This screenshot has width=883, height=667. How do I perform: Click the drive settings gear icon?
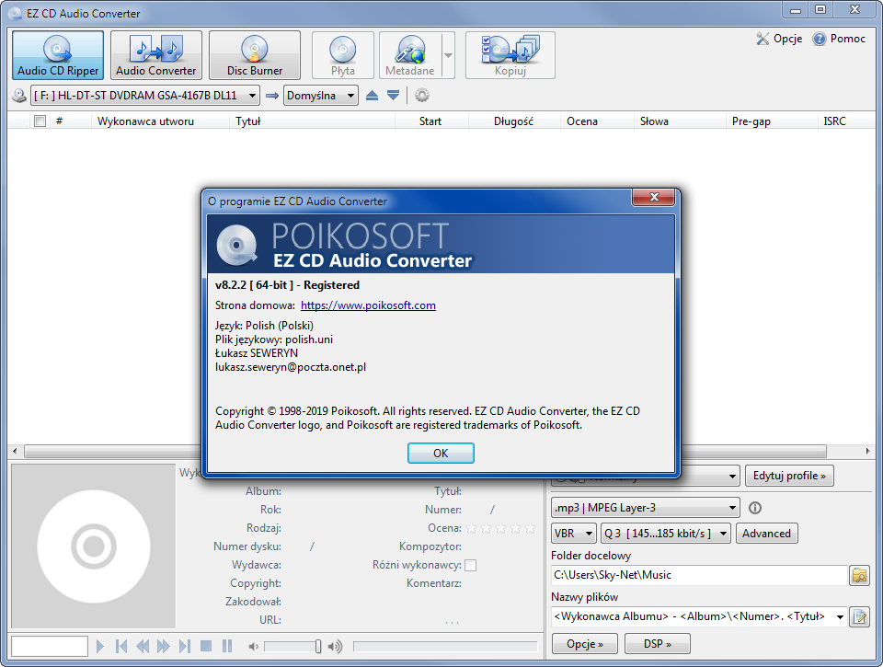point(422,95)
